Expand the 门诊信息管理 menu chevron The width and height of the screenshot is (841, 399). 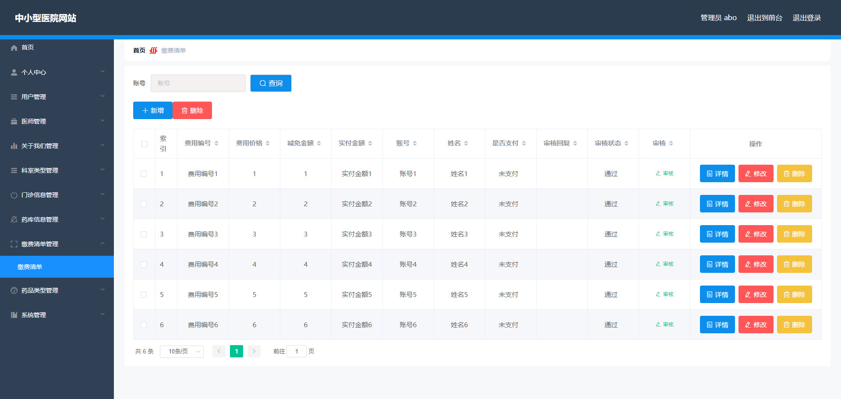102,194
